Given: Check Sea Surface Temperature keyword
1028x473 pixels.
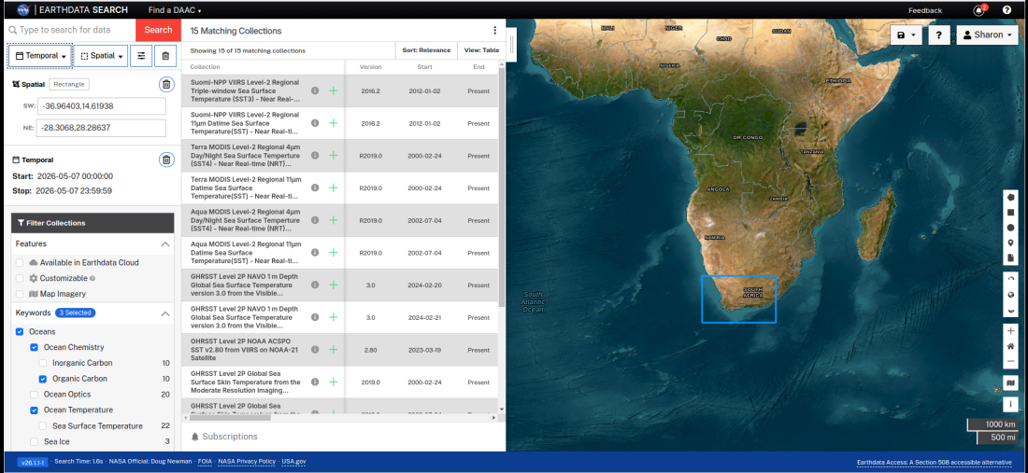Looking at the screenshot, I should tap(43, 426).
